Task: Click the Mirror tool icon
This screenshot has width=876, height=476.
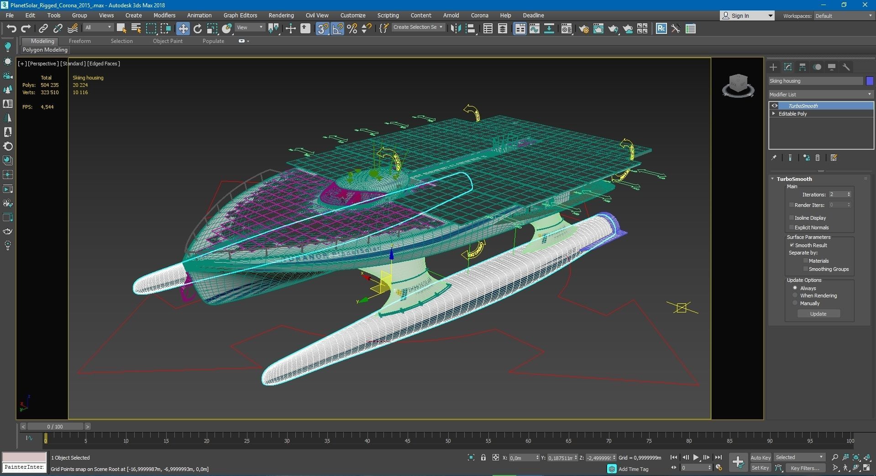Action: (456, 29)
